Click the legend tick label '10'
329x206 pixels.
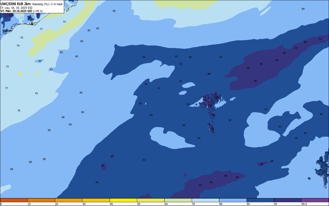click(x=29, y=204)
